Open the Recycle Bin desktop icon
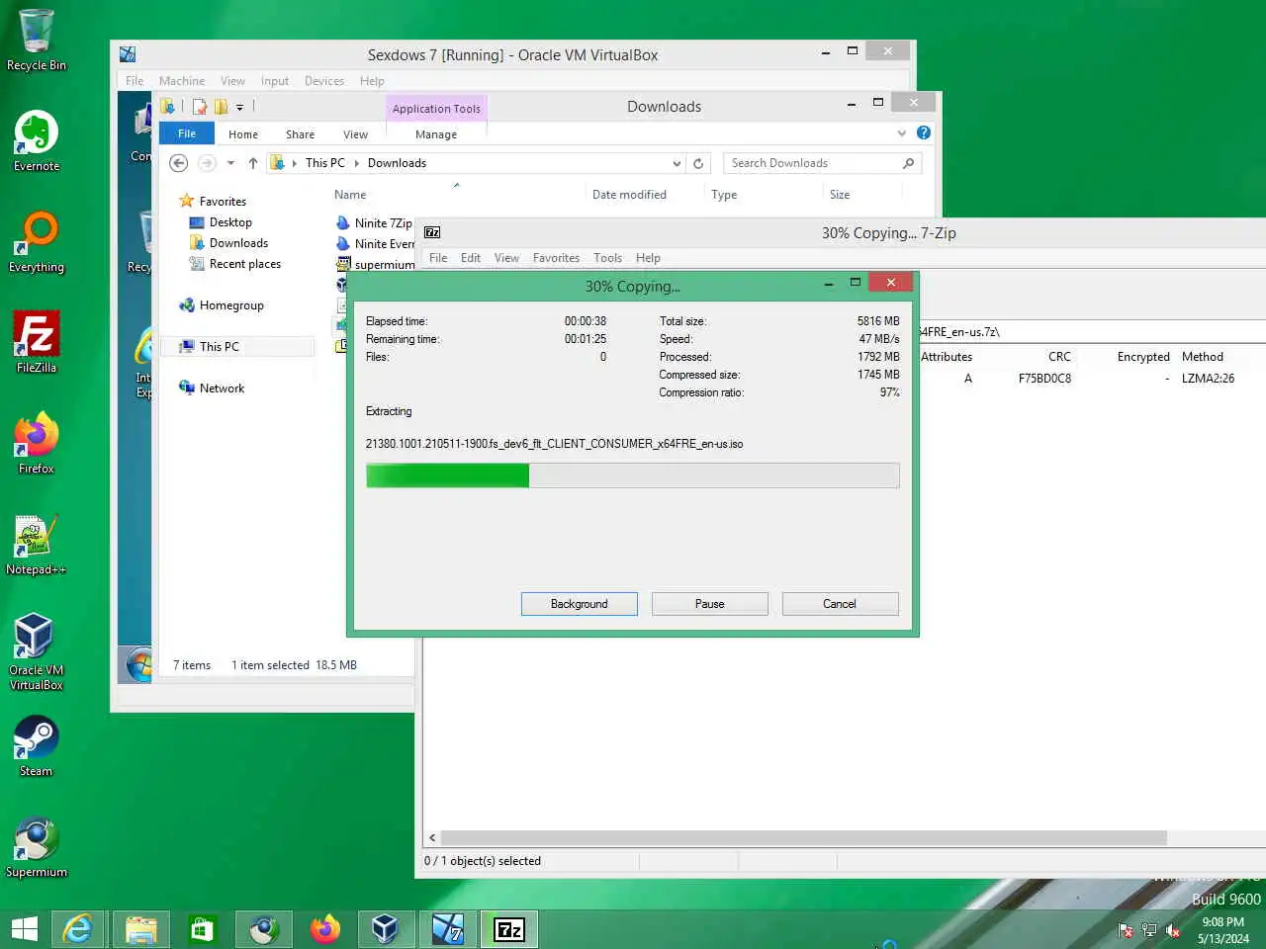1266x949 pixels. (37, 41)
